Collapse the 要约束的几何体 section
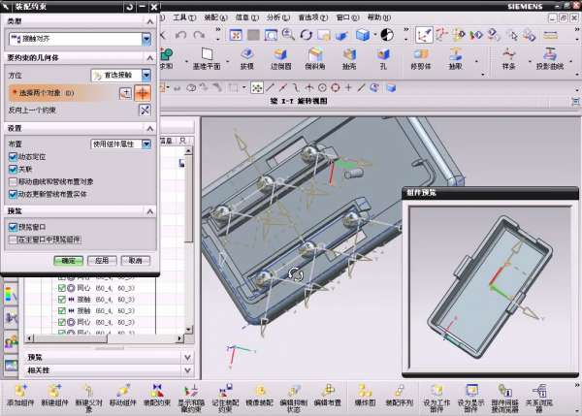 (150, 58)
